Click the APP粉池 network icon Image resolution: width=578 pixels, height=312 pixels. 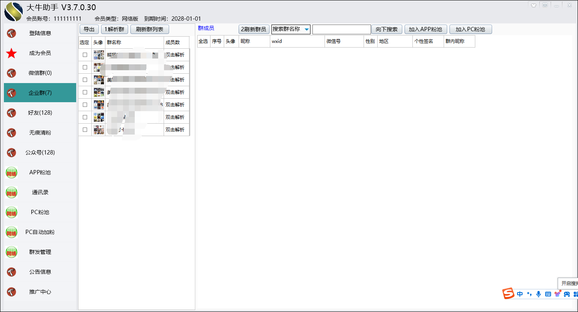click(x=11, y=172)
